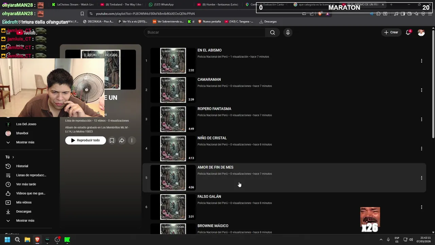Open Nueva pestaña bookmark
This screenshot has width=435, height=245.
click(209, 21)
